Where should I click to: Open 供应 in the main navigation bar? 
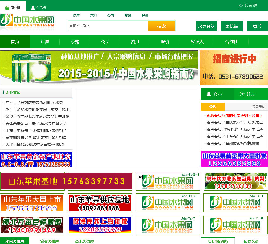point(45,41)
